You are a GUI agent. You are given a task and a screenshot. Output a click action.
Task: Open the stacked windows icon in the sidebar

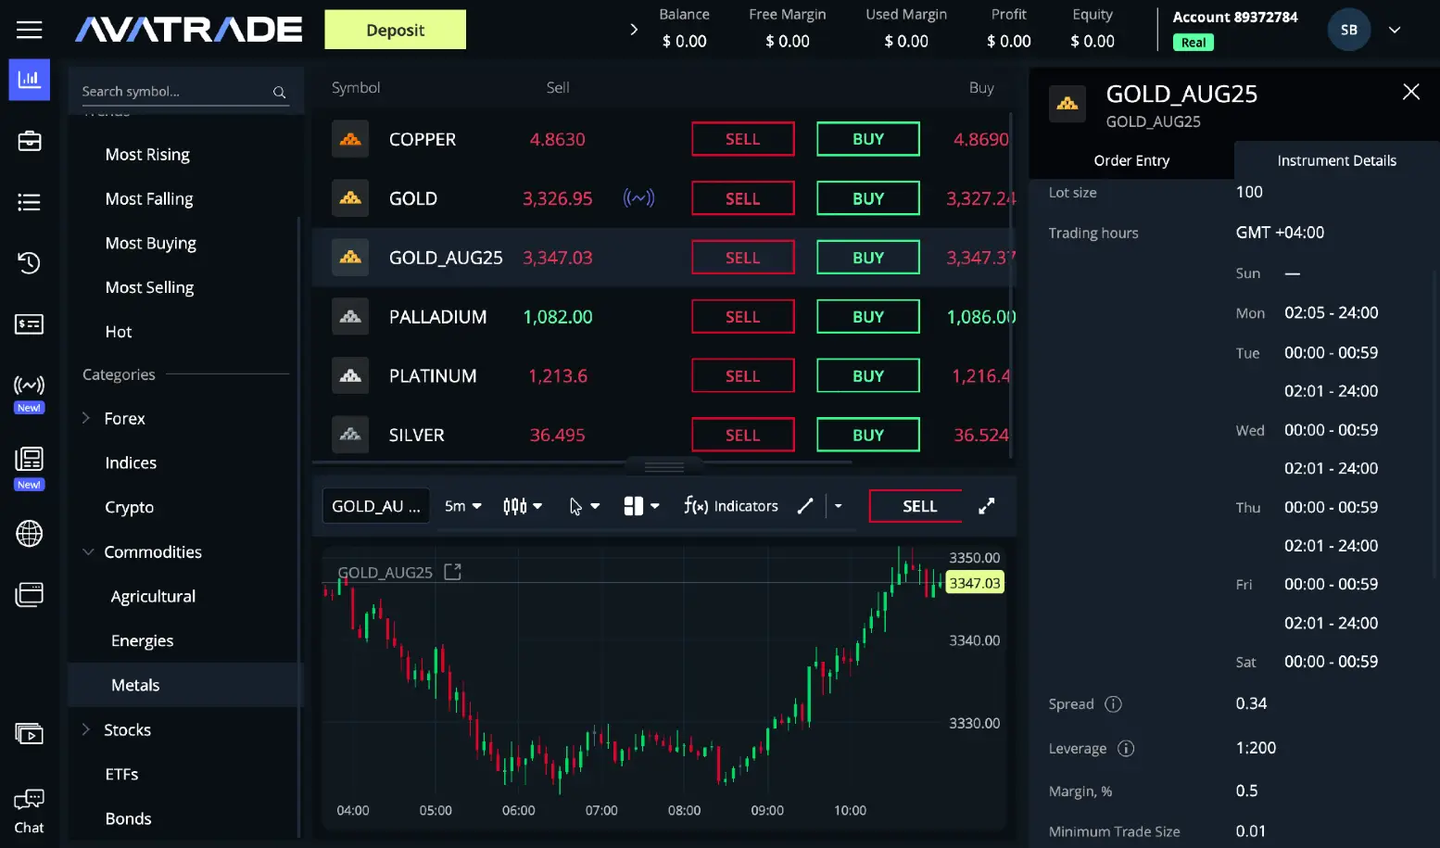point(30,595)
